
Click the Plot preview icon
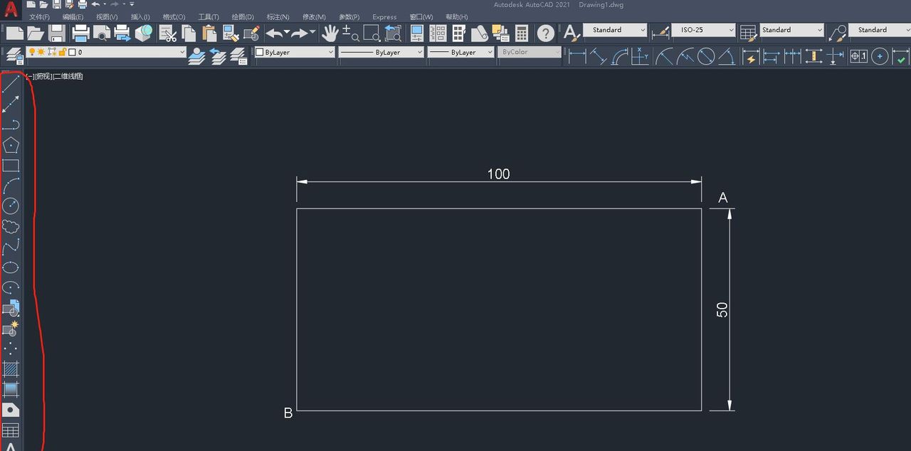click(101, 33)
